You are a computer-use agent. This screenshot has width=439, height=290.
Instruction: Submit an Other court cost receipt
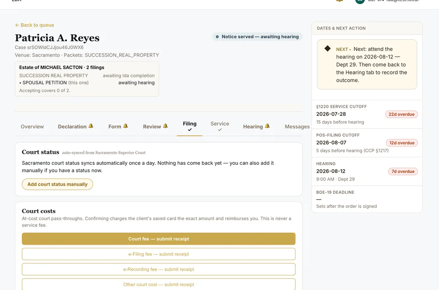pos(158,284)
